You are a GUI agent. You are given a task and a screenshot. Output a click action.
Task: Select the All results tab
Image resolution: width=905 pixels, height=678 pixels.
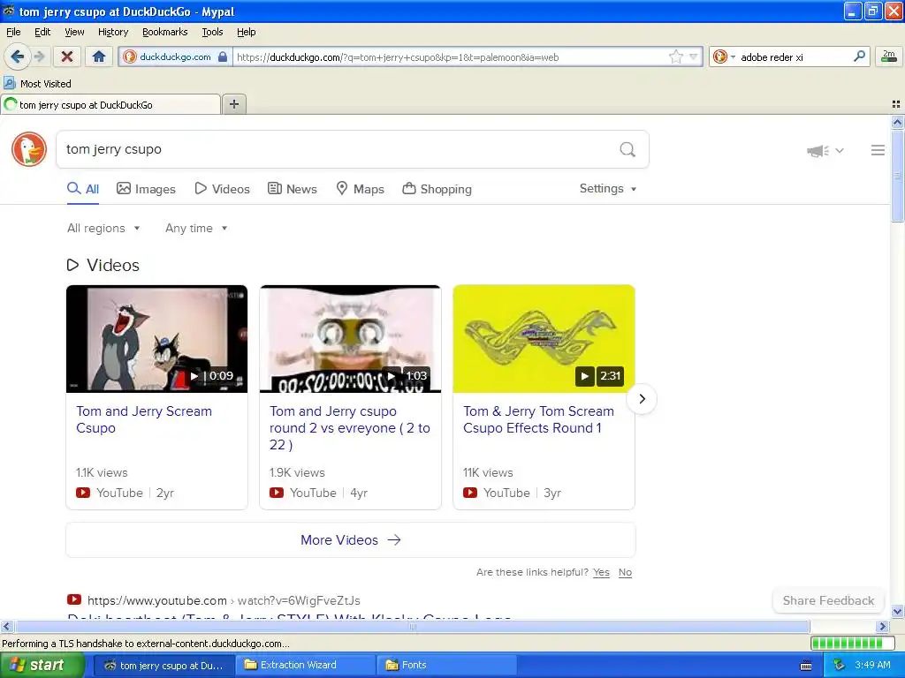pyautogui.click(x=83, y=189)
